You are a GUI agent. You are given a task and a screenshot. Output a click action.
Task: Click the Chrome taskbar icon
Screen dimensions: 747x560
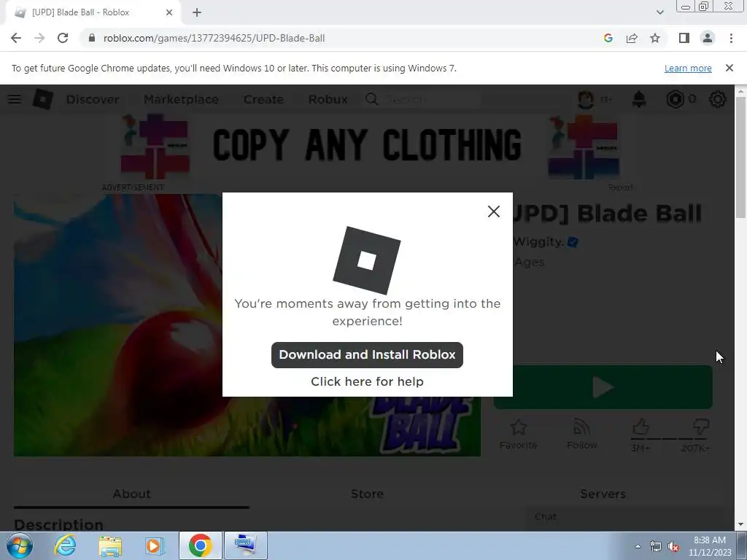(200, 545)
